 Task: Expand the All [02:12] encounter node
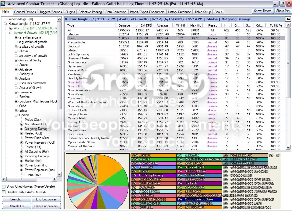(x=11, y=28)
